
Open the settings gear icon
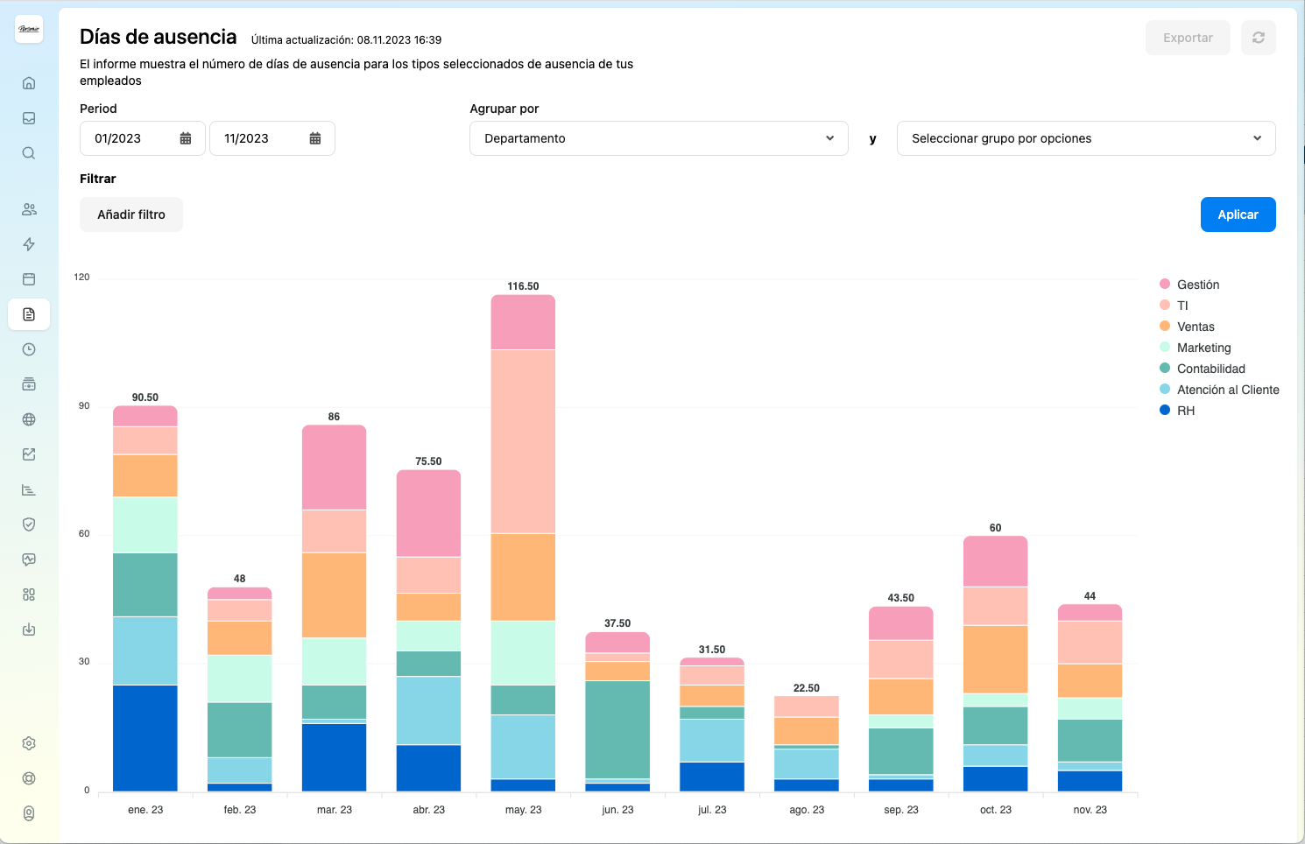click(29, 743)
